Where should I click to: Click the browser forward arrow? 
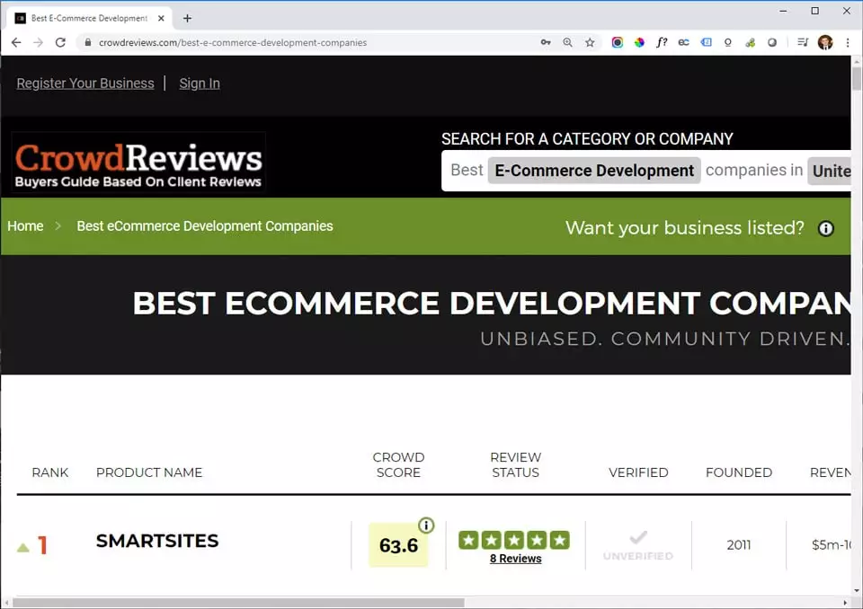click(38, 42)
